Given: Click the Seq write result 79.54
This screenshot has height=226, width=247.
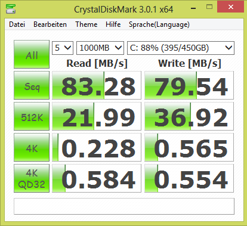Looking at the screenshot, I should [189, 85].
